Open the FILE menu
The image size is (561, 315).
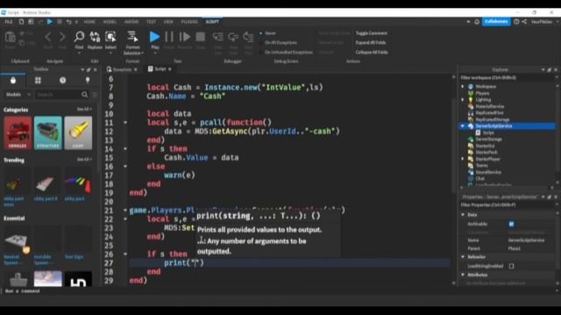[8, 22]
